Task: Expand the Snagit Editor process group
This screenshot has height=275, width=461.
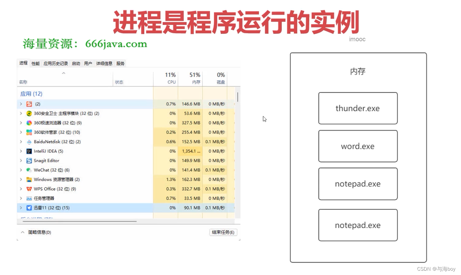Action: point(21,161)
